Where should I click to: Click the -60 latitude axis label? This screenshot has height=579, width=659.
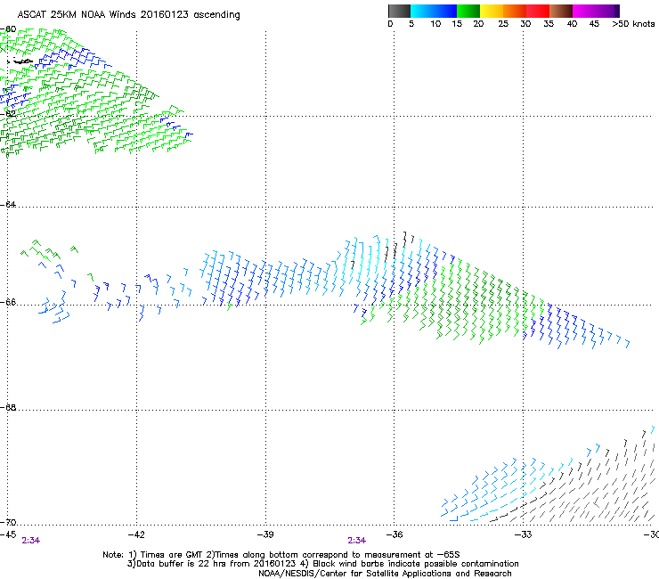pyautogui.click(x=8, y=29)
